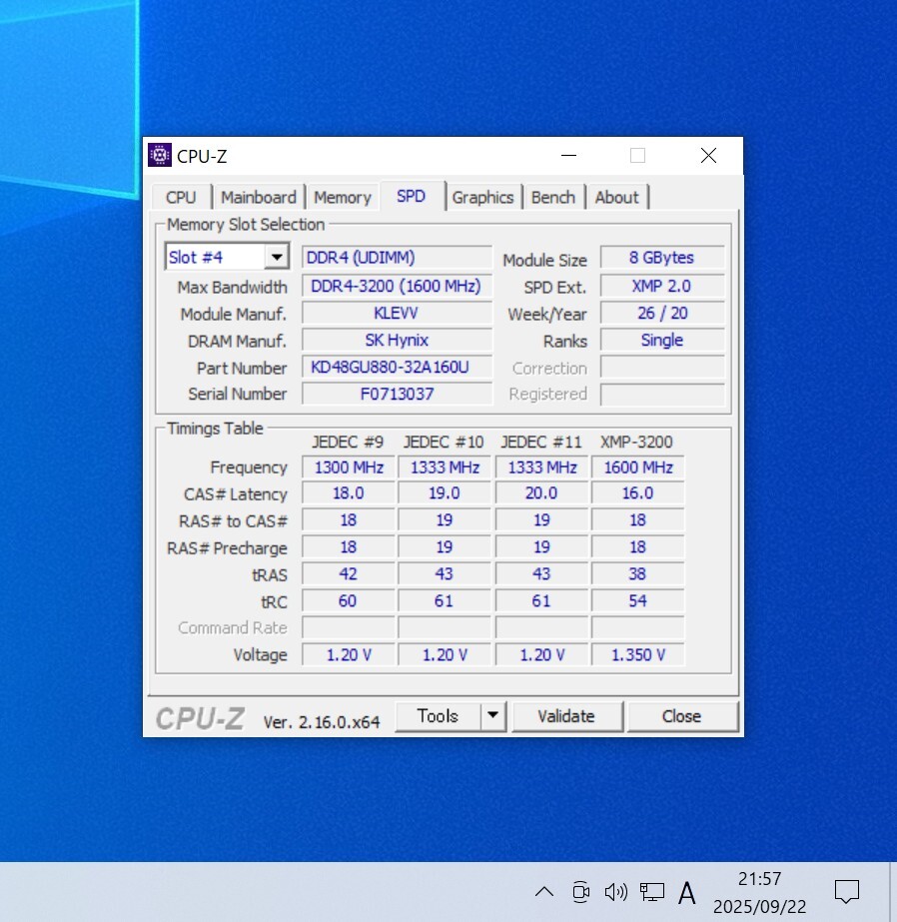Open the network tray icon
Image resolution: width=897 pixels, height=922 pixels.
click(652, 892)
